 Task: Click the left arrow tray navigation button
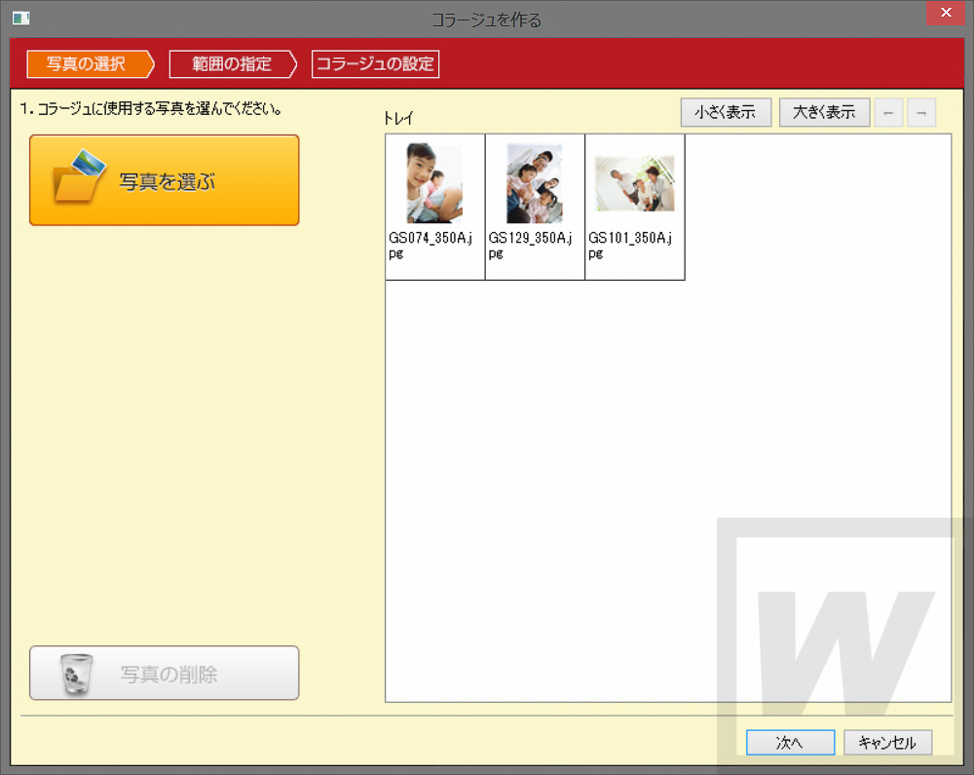click(x=888, y=112)
